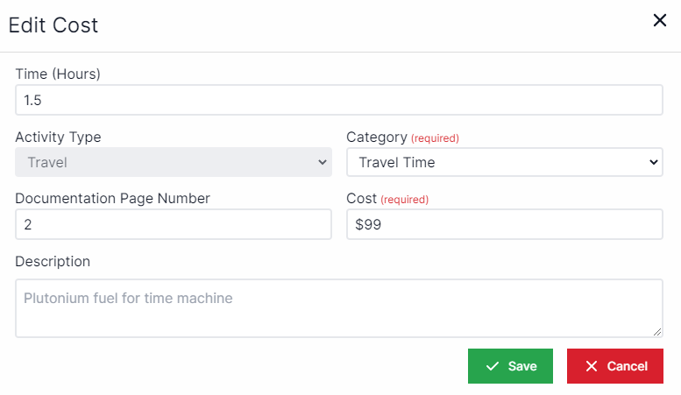Open the Category dropdown showing Travel Time
This screenshot has width=681, height=395.
[504, 162]
